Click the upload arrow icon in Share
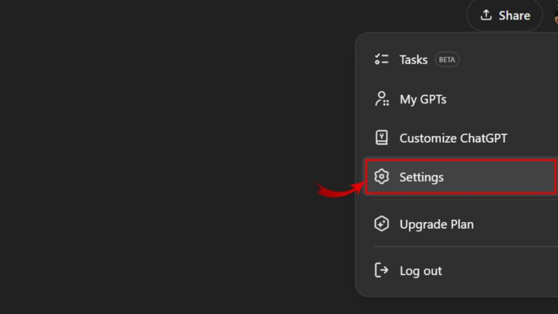 486,15
